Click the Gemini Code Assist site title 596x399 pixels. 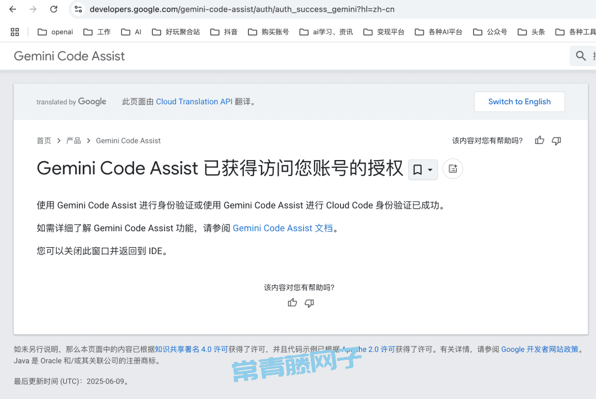[x=69, y=56]
